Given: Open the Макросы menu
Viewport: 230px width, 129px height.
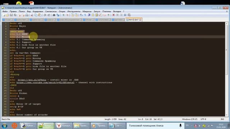Looking at the screenshot, I should click(87, 11).
